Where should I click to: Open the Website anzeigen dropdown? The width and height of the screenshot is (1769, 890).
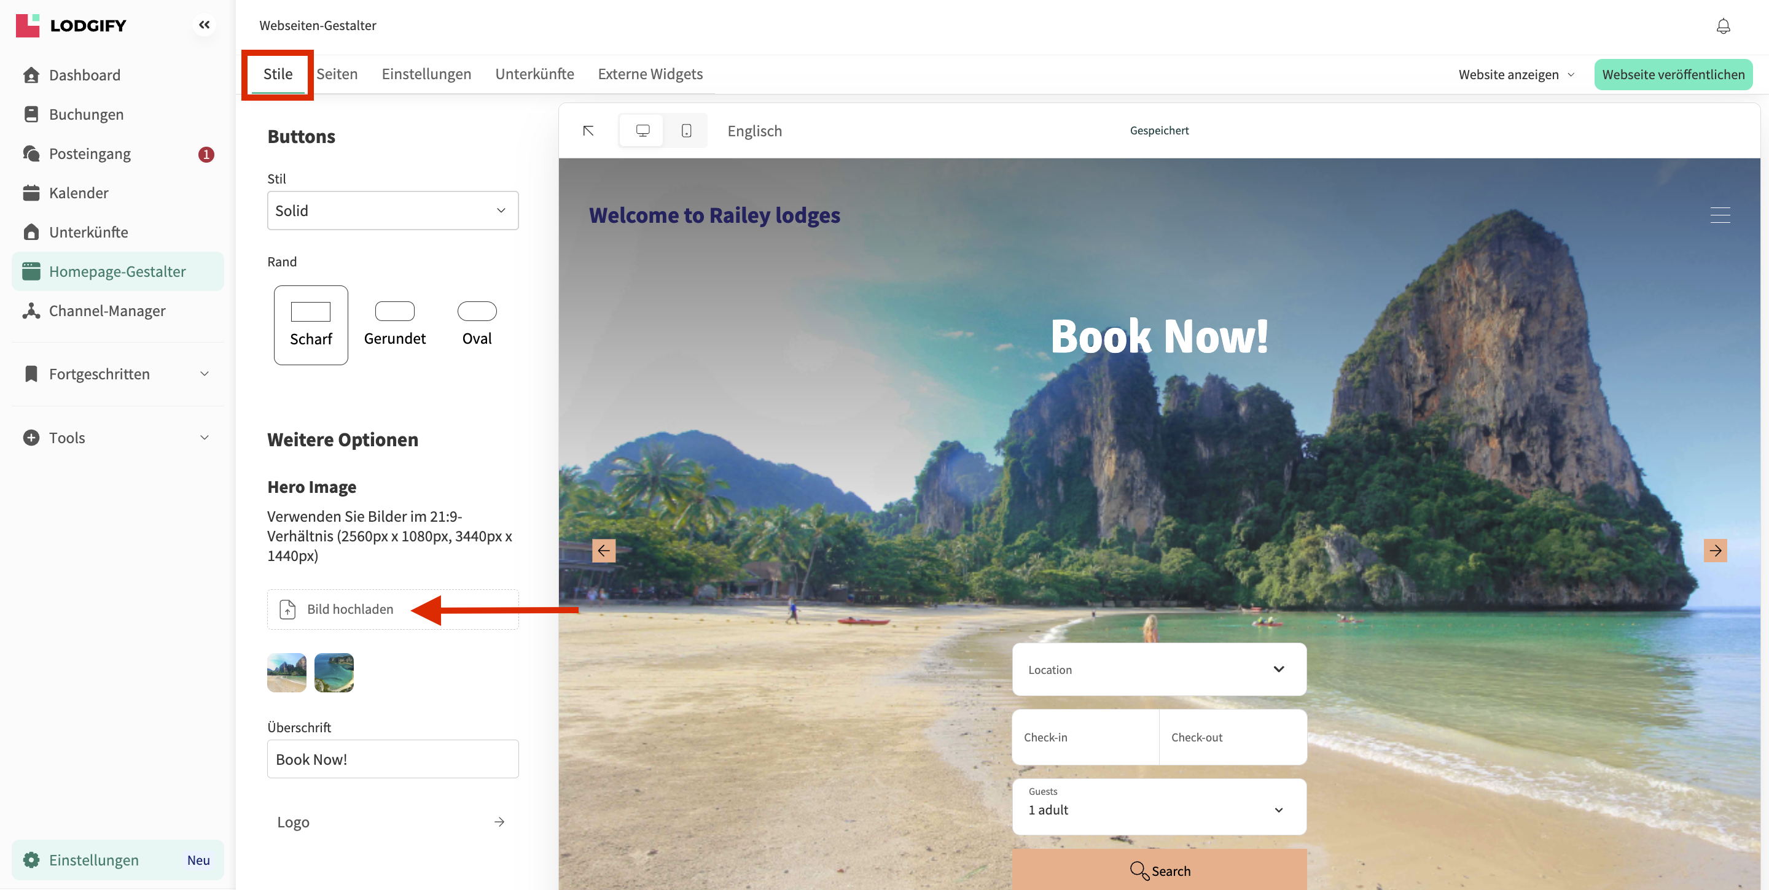click(x=1515, y=74)
